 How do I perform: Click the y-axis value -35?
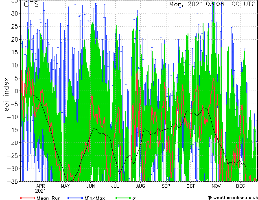13,182
